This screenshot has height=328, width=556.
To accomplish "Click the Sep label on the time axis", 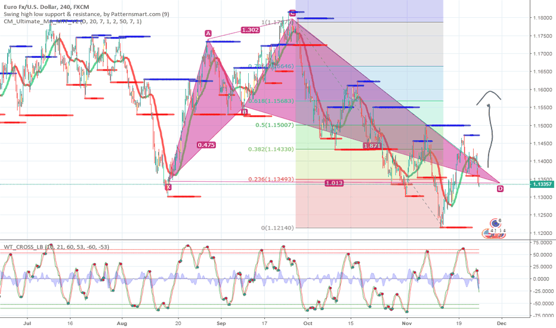I will point(221,323).
